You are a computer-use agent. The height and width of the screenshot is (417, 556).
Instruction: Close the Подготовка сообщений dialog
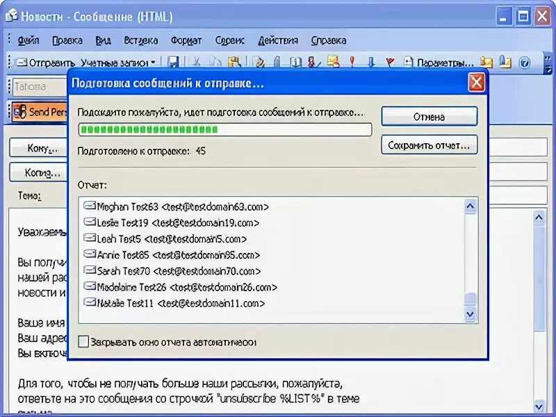click(476, 83)
